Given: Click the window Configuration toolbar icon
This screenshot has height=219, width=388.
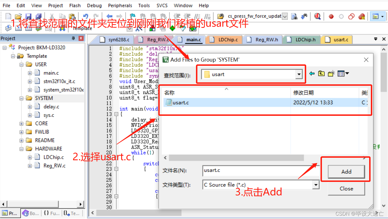Looking at the screenshot, I should point(375,17).
